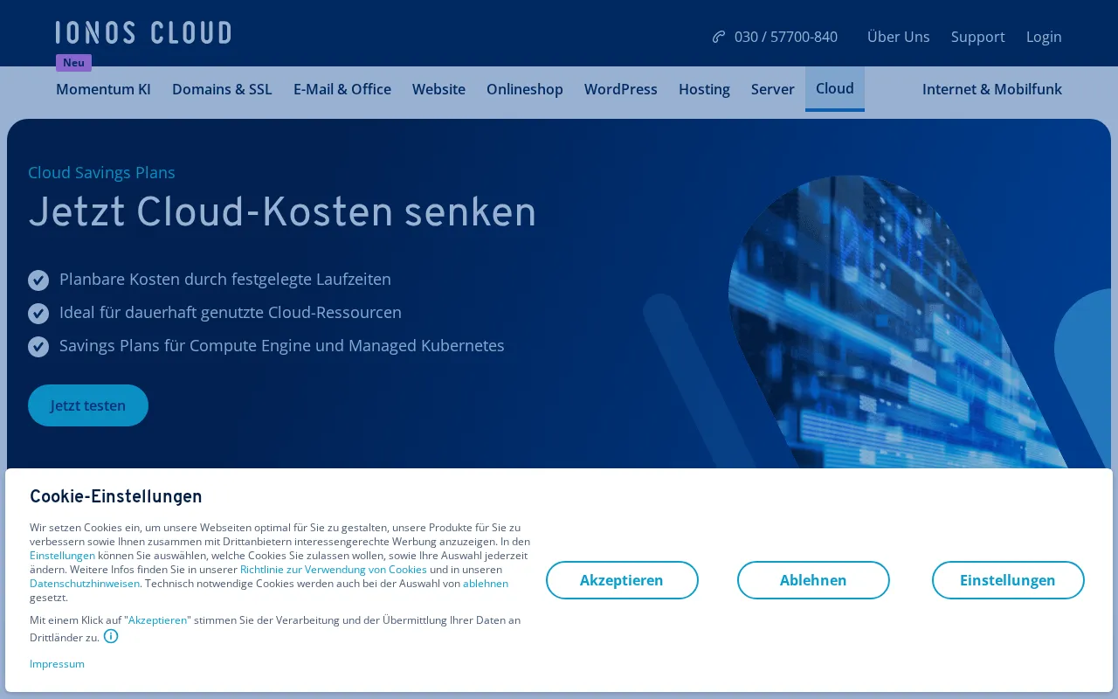The image size is (1118, 699).
Task: Click 'Ideal für dauerhaft genutzte Cloud-Ressourcen' text
Action: pos(231,313)
